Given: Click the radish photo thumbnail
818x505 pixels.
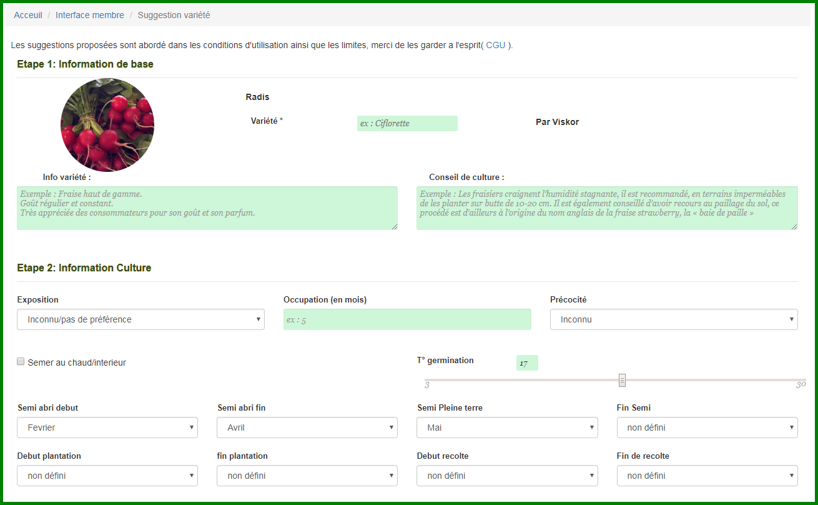Looking at the screenshot, I should pyautogui.click(x=107, y=125).
